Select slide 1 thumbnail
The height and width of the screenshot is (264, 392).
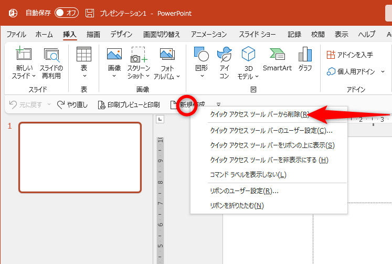80,157
